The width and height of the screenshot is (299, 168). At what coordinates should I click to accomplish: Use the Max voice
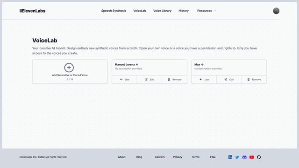(x=204, y=79)
